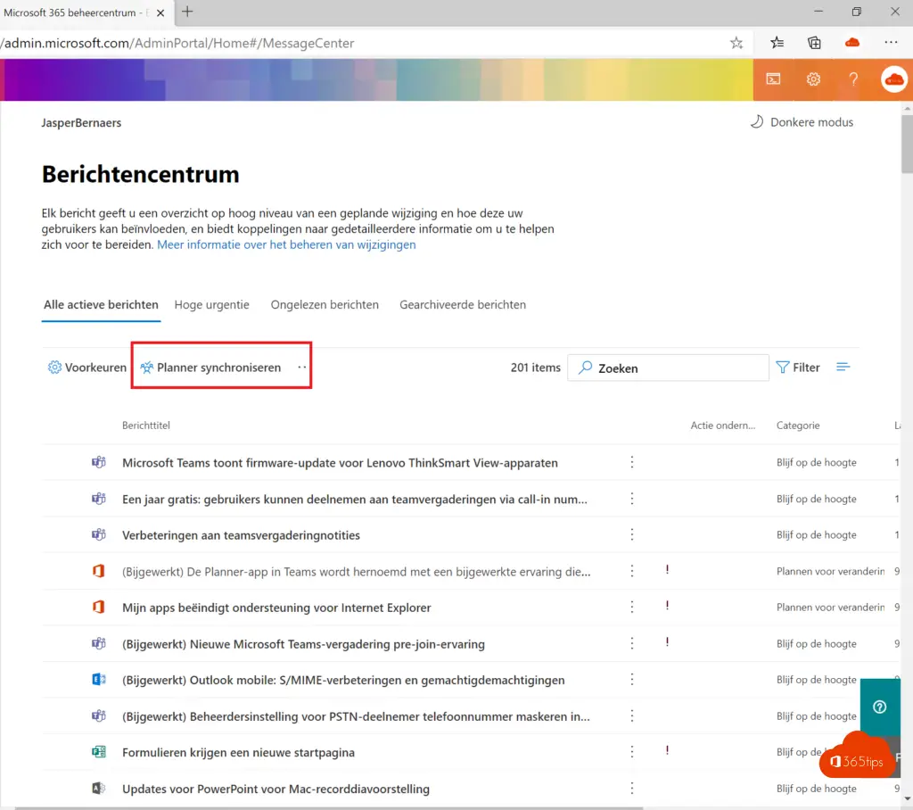Viewport: 913px width, 810px height.
Task: Click the vertical page scrollbar
Action: (x=907, y=145)
